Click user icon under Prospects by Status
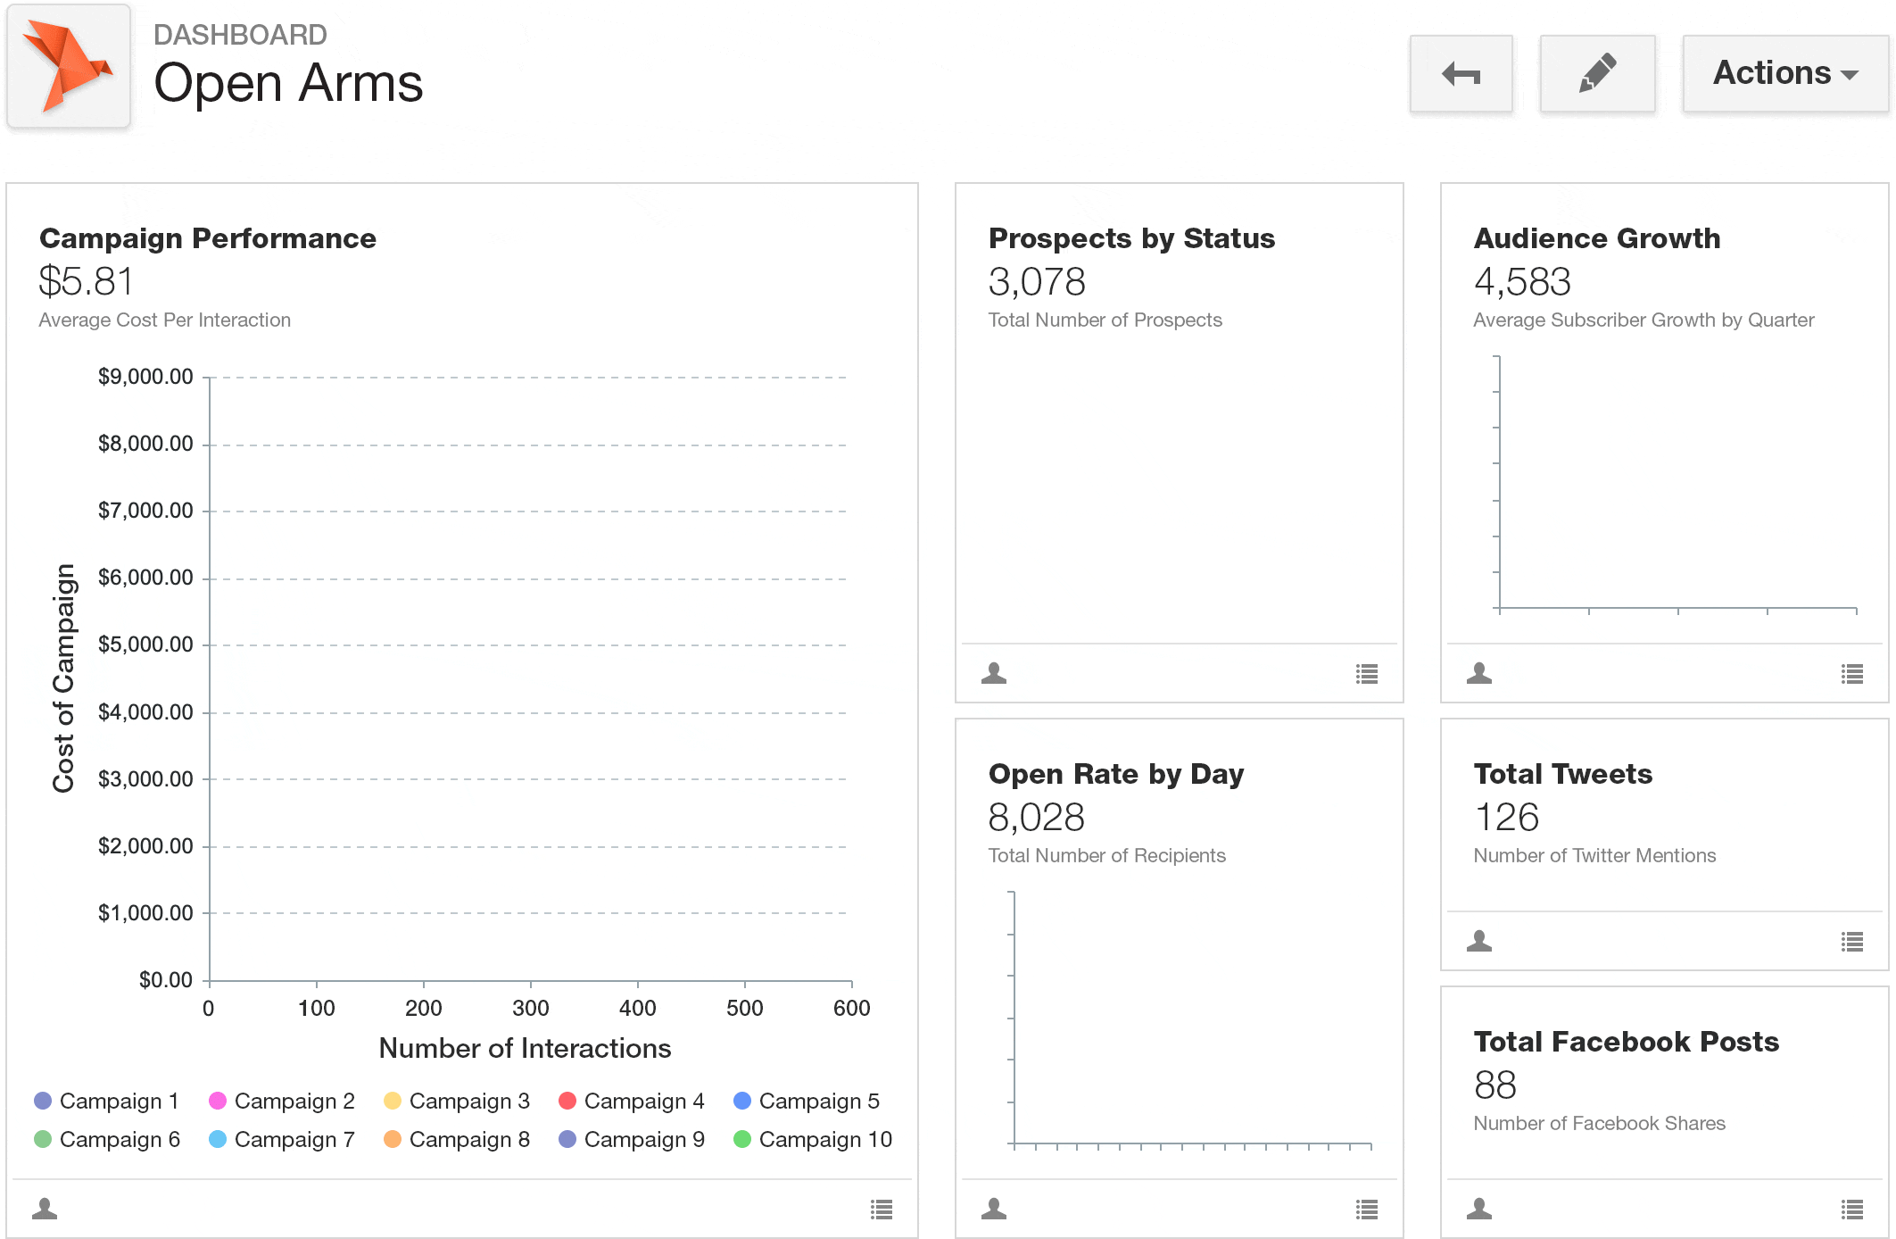1896x1239 pixels. 994,673
